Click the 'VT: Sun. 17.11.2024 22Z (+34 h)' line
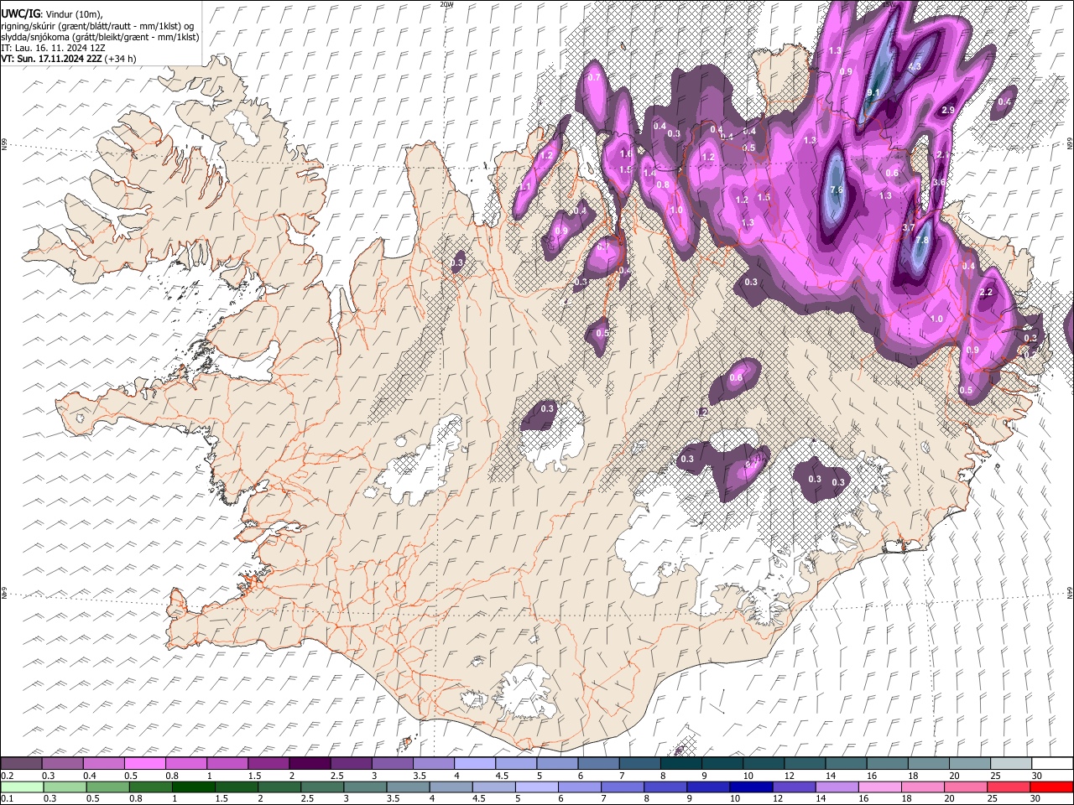The height and width of the screenshot is (805, 1074). tap(69, 59)
